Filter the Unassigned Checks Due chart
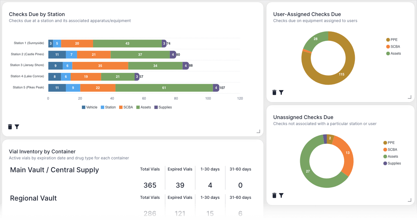Screen dimensions: 417x220 pyautogui.click(x=281, y=195)
